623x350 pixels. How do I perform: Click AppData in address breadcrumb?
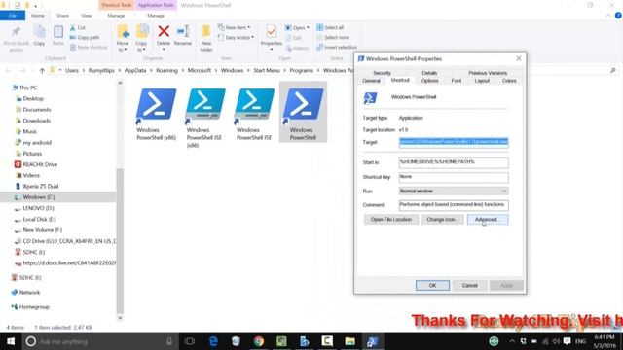[135, 70]
